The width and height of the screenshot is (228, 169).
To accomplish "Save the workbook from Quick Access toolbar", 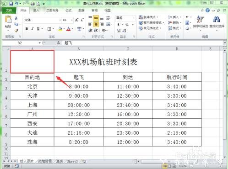I will coord(11,4).
